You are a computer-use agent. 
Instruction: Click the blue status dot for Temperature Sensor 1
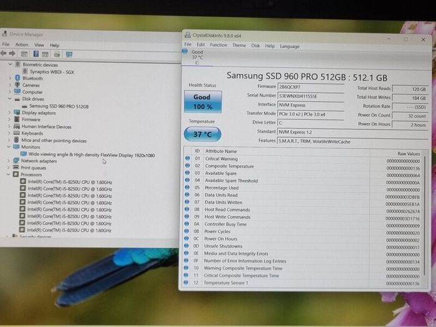click(186, 283)
